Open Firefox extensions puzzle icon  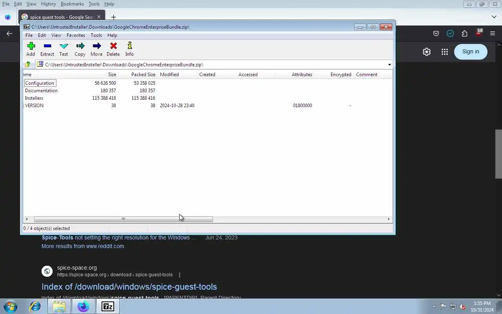pos(464,33)
